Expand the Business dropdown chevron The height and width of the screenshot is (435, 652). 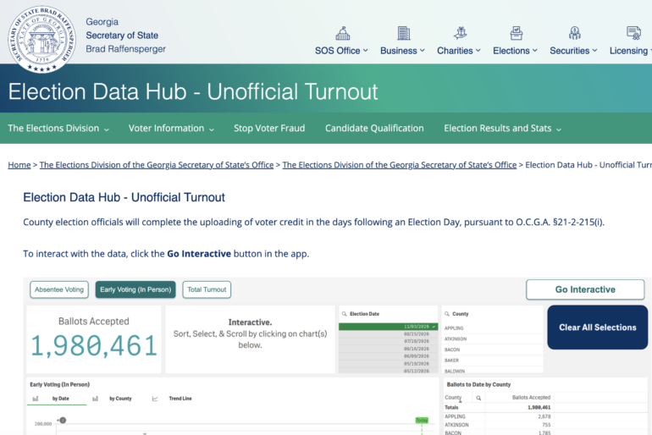[x=423, y=50]
